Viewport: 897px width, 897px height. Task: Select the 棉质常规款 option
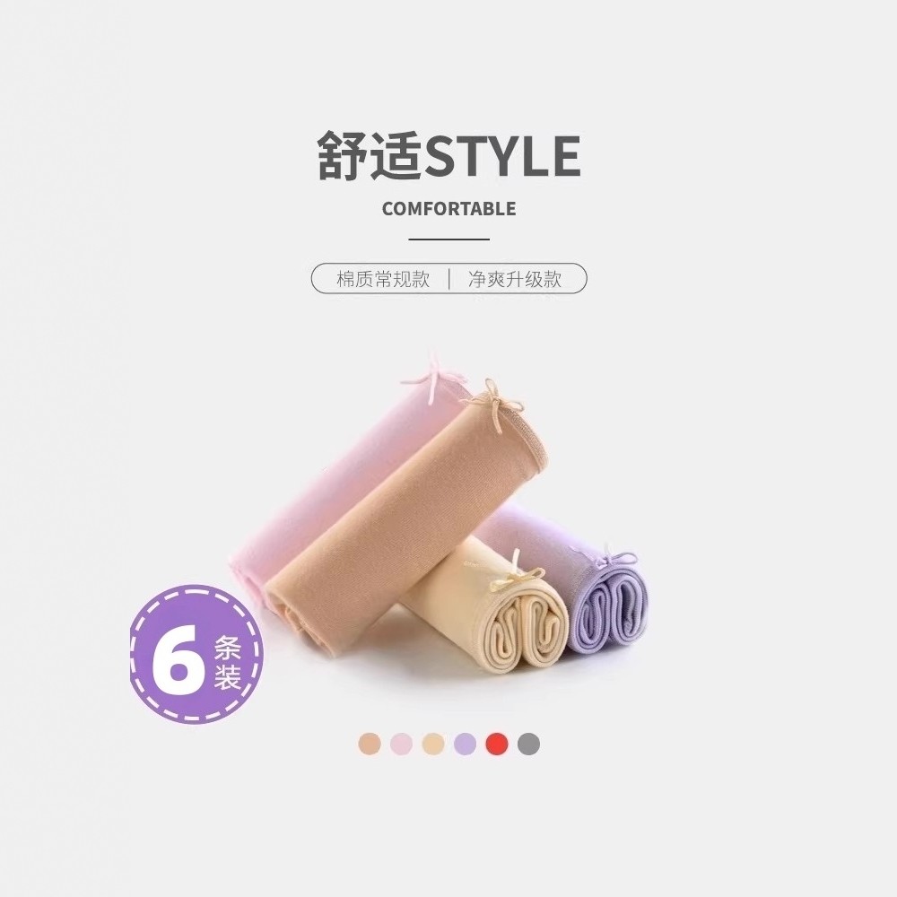(383, 279)
